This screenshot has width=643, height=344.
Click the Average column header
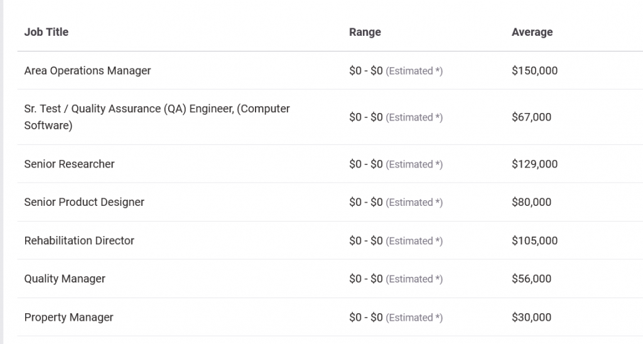click(x=532, y=32)
